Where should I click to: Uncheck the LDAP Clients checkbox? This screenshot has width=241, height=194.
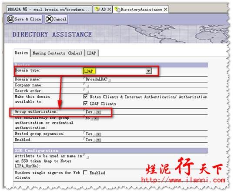coord(85,103)
